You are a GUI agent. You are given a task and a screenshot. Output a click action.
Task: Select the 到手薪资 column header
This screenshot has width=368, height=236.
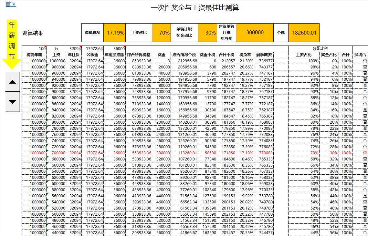click(264, 55)
